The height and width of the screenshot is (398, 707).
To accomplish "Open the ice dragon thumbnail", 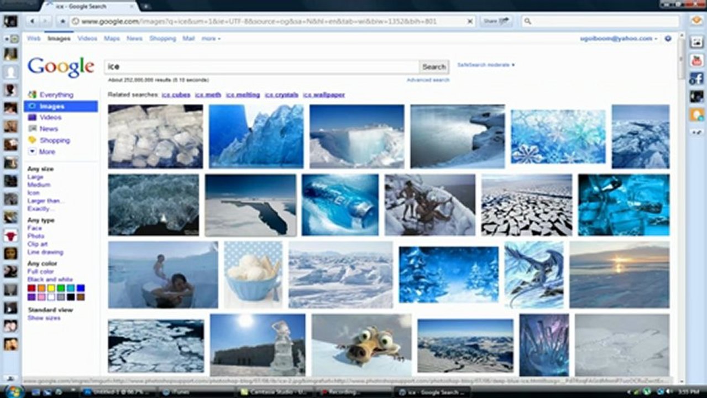I will click(x=534, y=275).
